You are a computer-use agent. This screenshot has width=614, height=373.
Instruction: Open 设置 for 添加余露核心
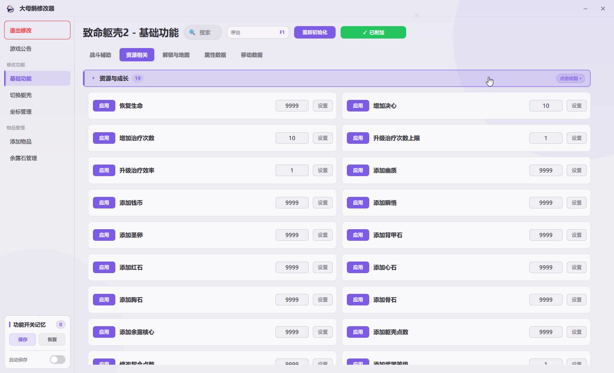323,332
